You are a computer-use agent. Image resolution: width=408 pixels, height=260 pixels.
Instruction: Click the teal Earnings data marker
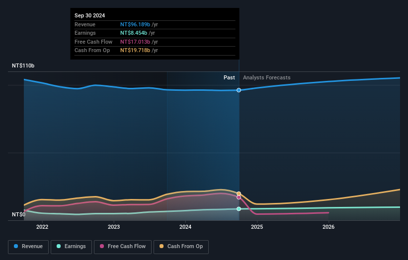click(239, 209)
